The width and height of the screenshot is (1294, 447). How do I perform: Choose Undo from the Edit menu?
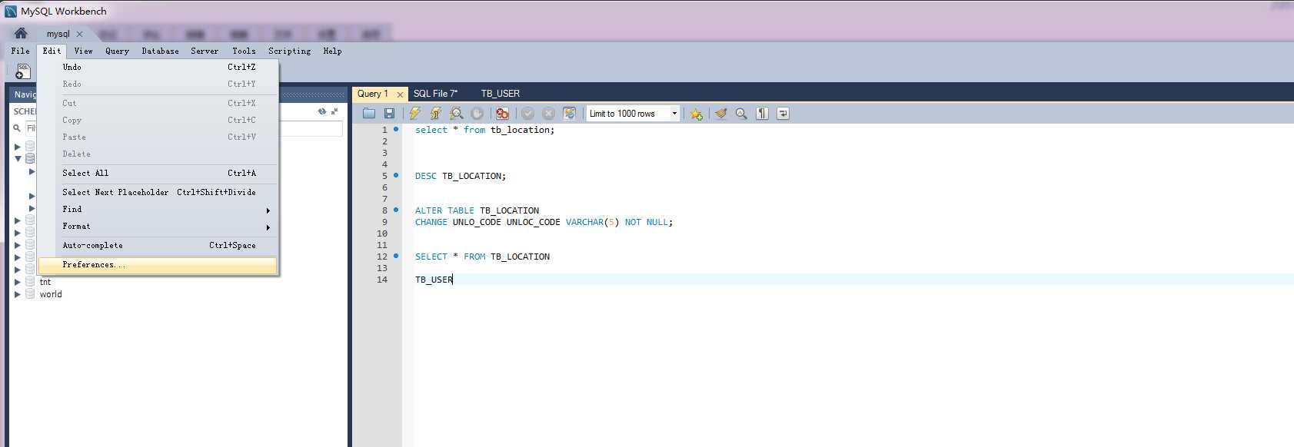click(158, 68)
